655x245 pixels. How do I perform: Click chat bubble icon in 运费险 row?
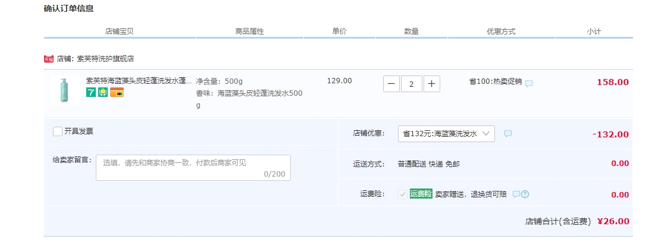click(516, 194)
